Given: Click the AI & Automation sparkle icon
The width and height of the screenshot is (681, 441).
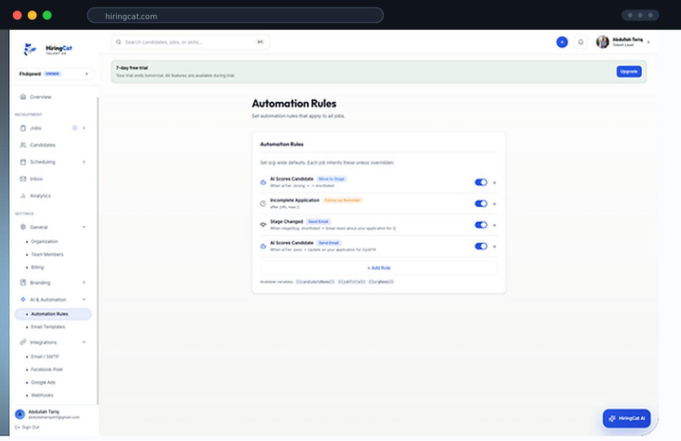Looking at the screenshot, I should [23, 300].
